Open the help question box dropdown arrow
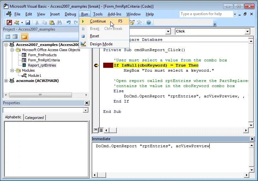258x181 pixels. point(235,14)
